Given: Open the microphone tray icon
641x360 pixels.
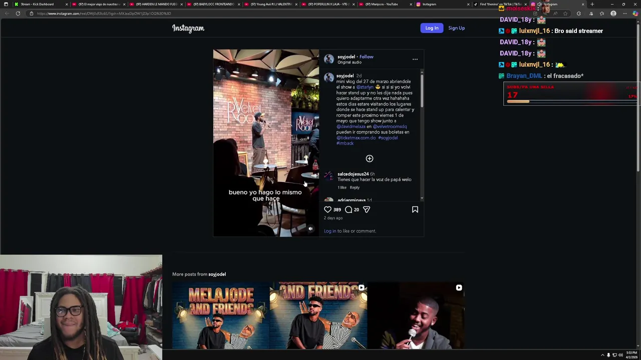Looking at the screenshot, I should click(x=608, y=355).
